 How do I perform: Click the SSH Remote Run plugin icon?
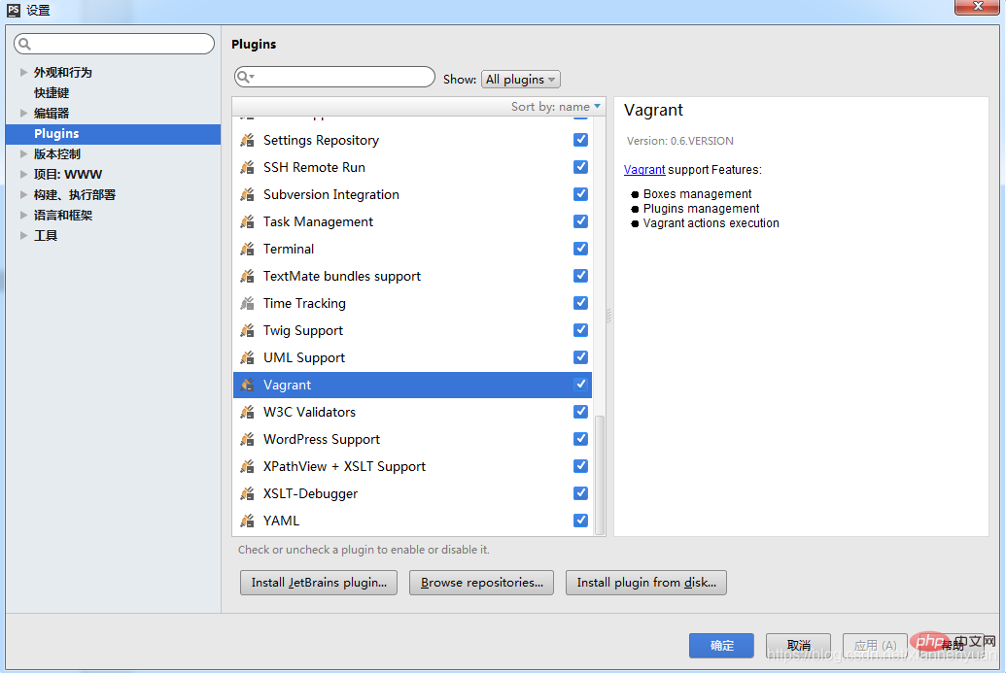(x=247, y=167)
